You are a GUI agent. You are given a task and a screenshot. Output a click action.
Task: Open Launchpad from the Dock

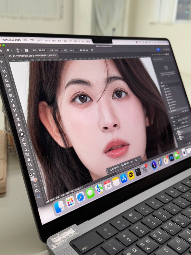70,202
